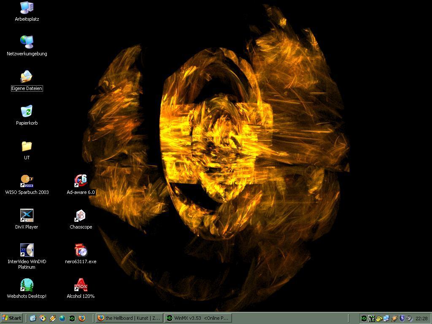
Task: Open the Papierkorb recycle bin
Action: [x=27, y=112]
